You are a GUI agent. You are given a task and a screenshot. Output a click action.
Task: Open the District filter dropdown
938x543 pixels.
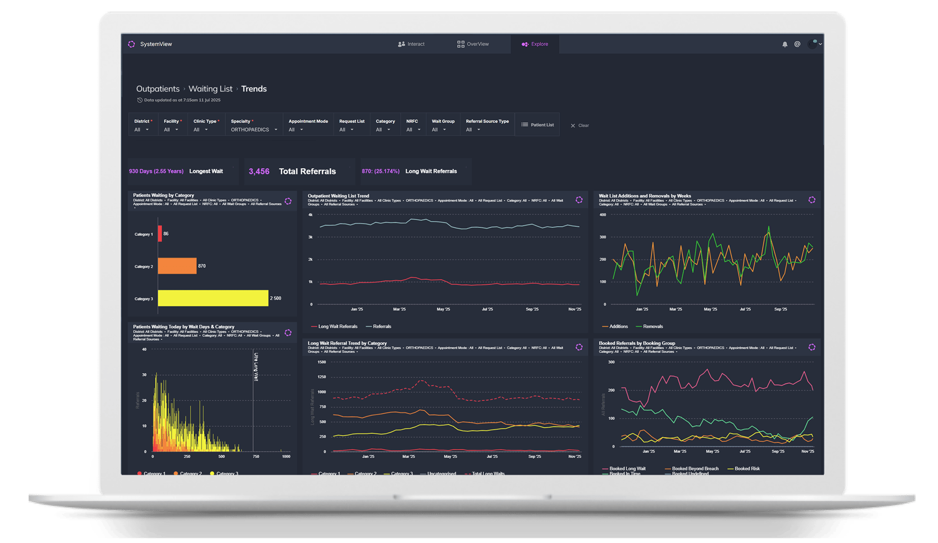pyautogui.click(x=141, y=130)
